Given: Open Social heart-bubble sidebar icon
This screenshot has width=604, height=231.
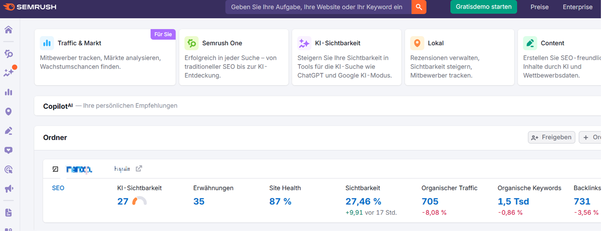Looking at the screenshot, I should [8, 150].
